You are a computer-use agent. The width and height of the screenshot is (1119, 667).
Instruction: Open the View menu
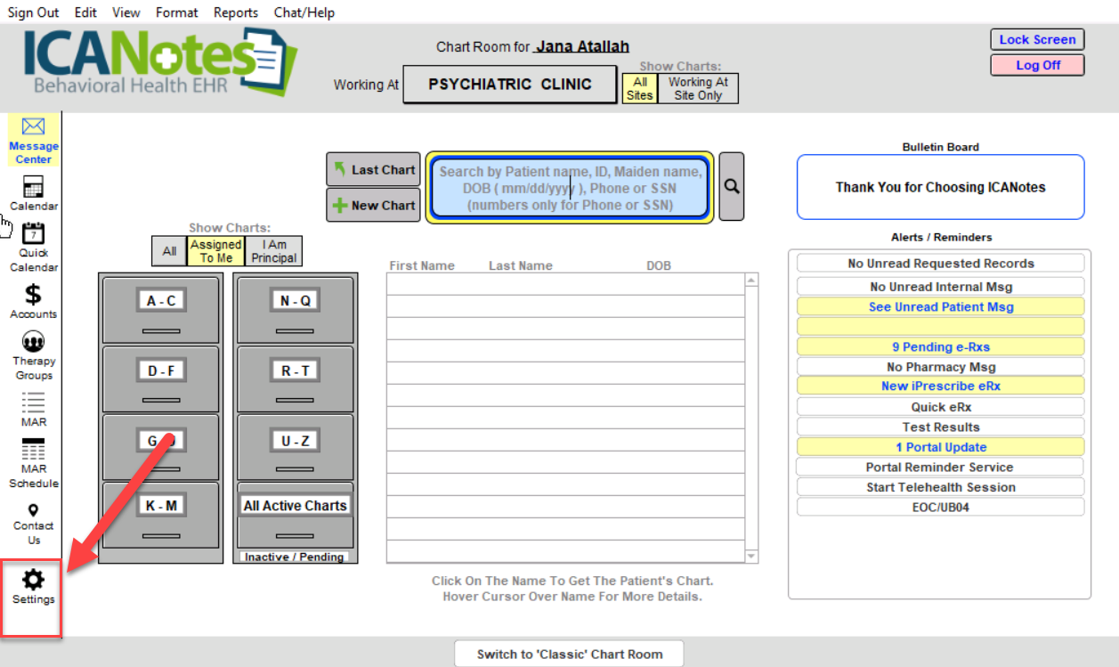coord(126,12)
